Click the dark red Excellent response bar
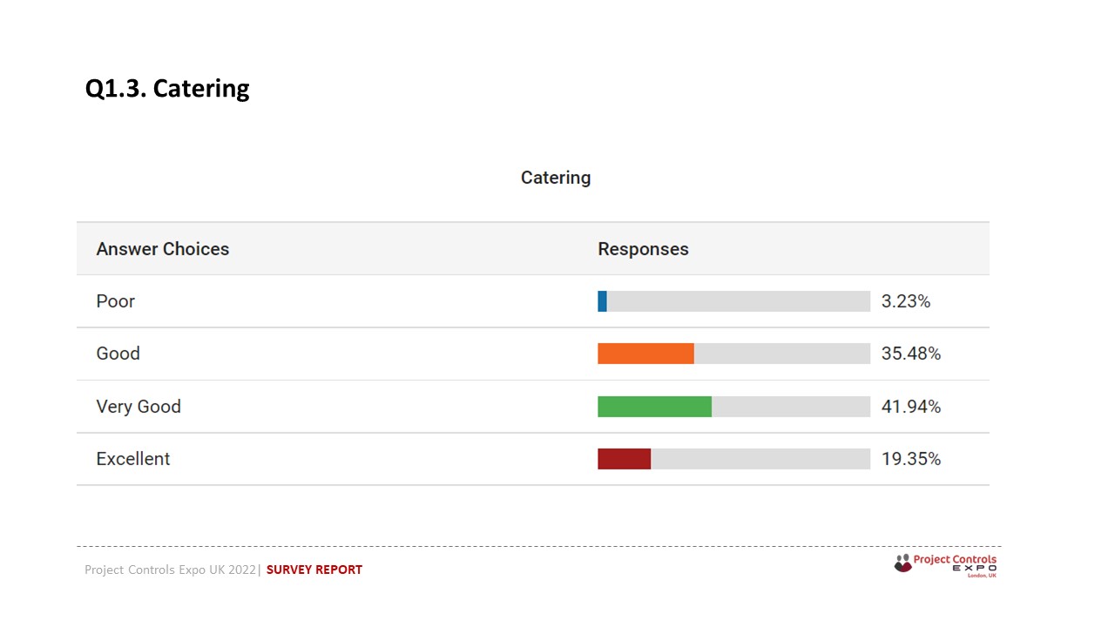 (x=624, y=459)
